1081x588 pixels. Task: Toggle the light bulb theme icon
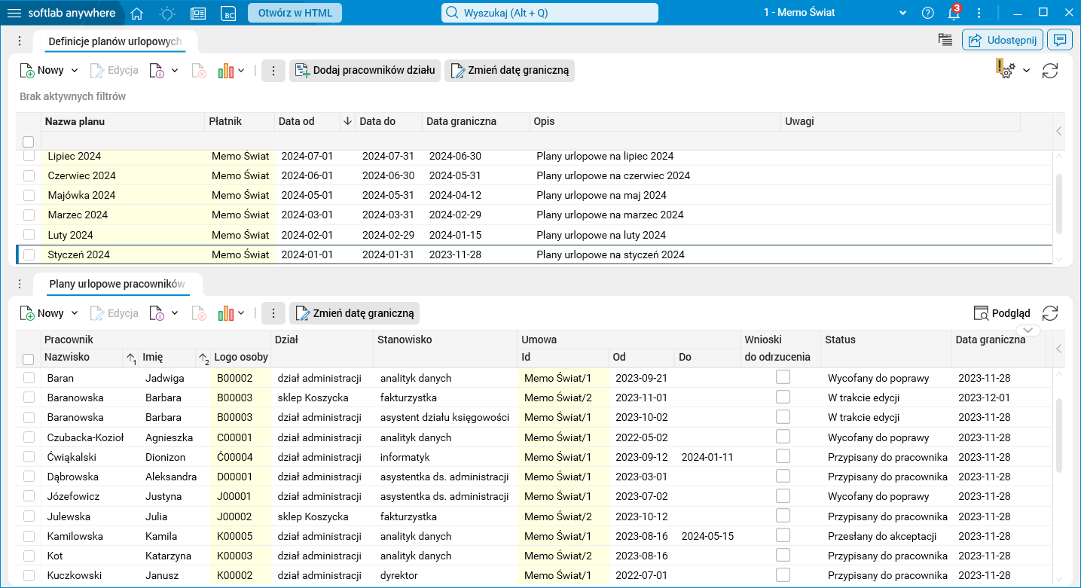166,13
